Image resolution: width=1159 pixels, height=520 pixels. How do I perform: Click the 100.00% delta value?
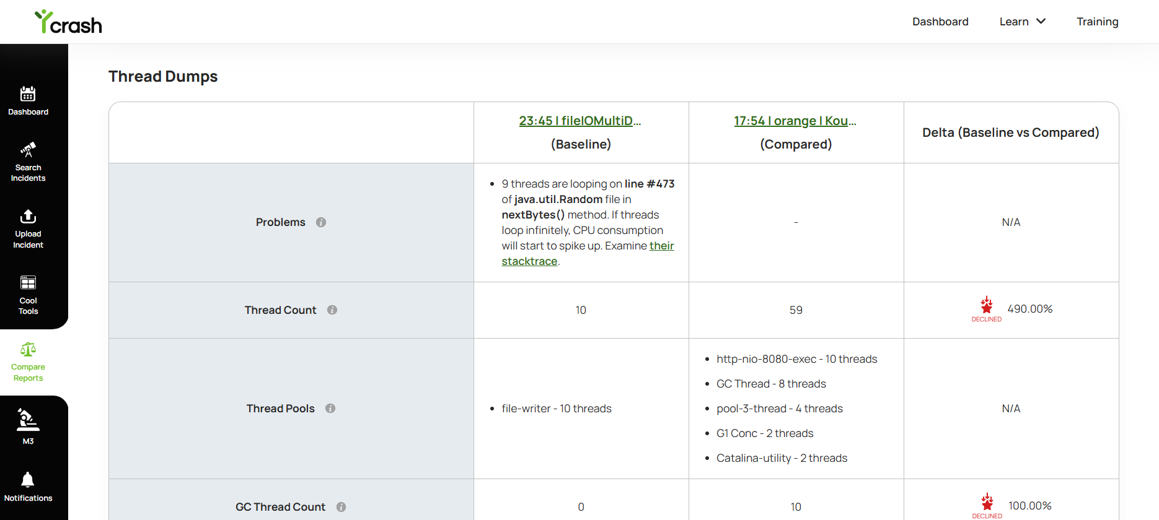[1030, 506]
